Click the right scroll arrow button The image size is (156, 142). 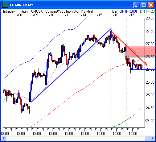coord(152,138)
